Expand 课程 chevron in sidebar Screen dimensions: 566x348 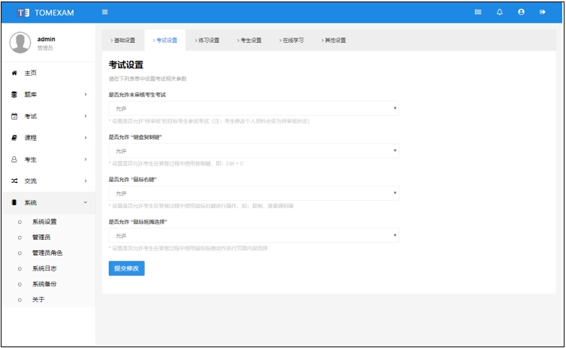pyautogui.click(x=86, y=138)
